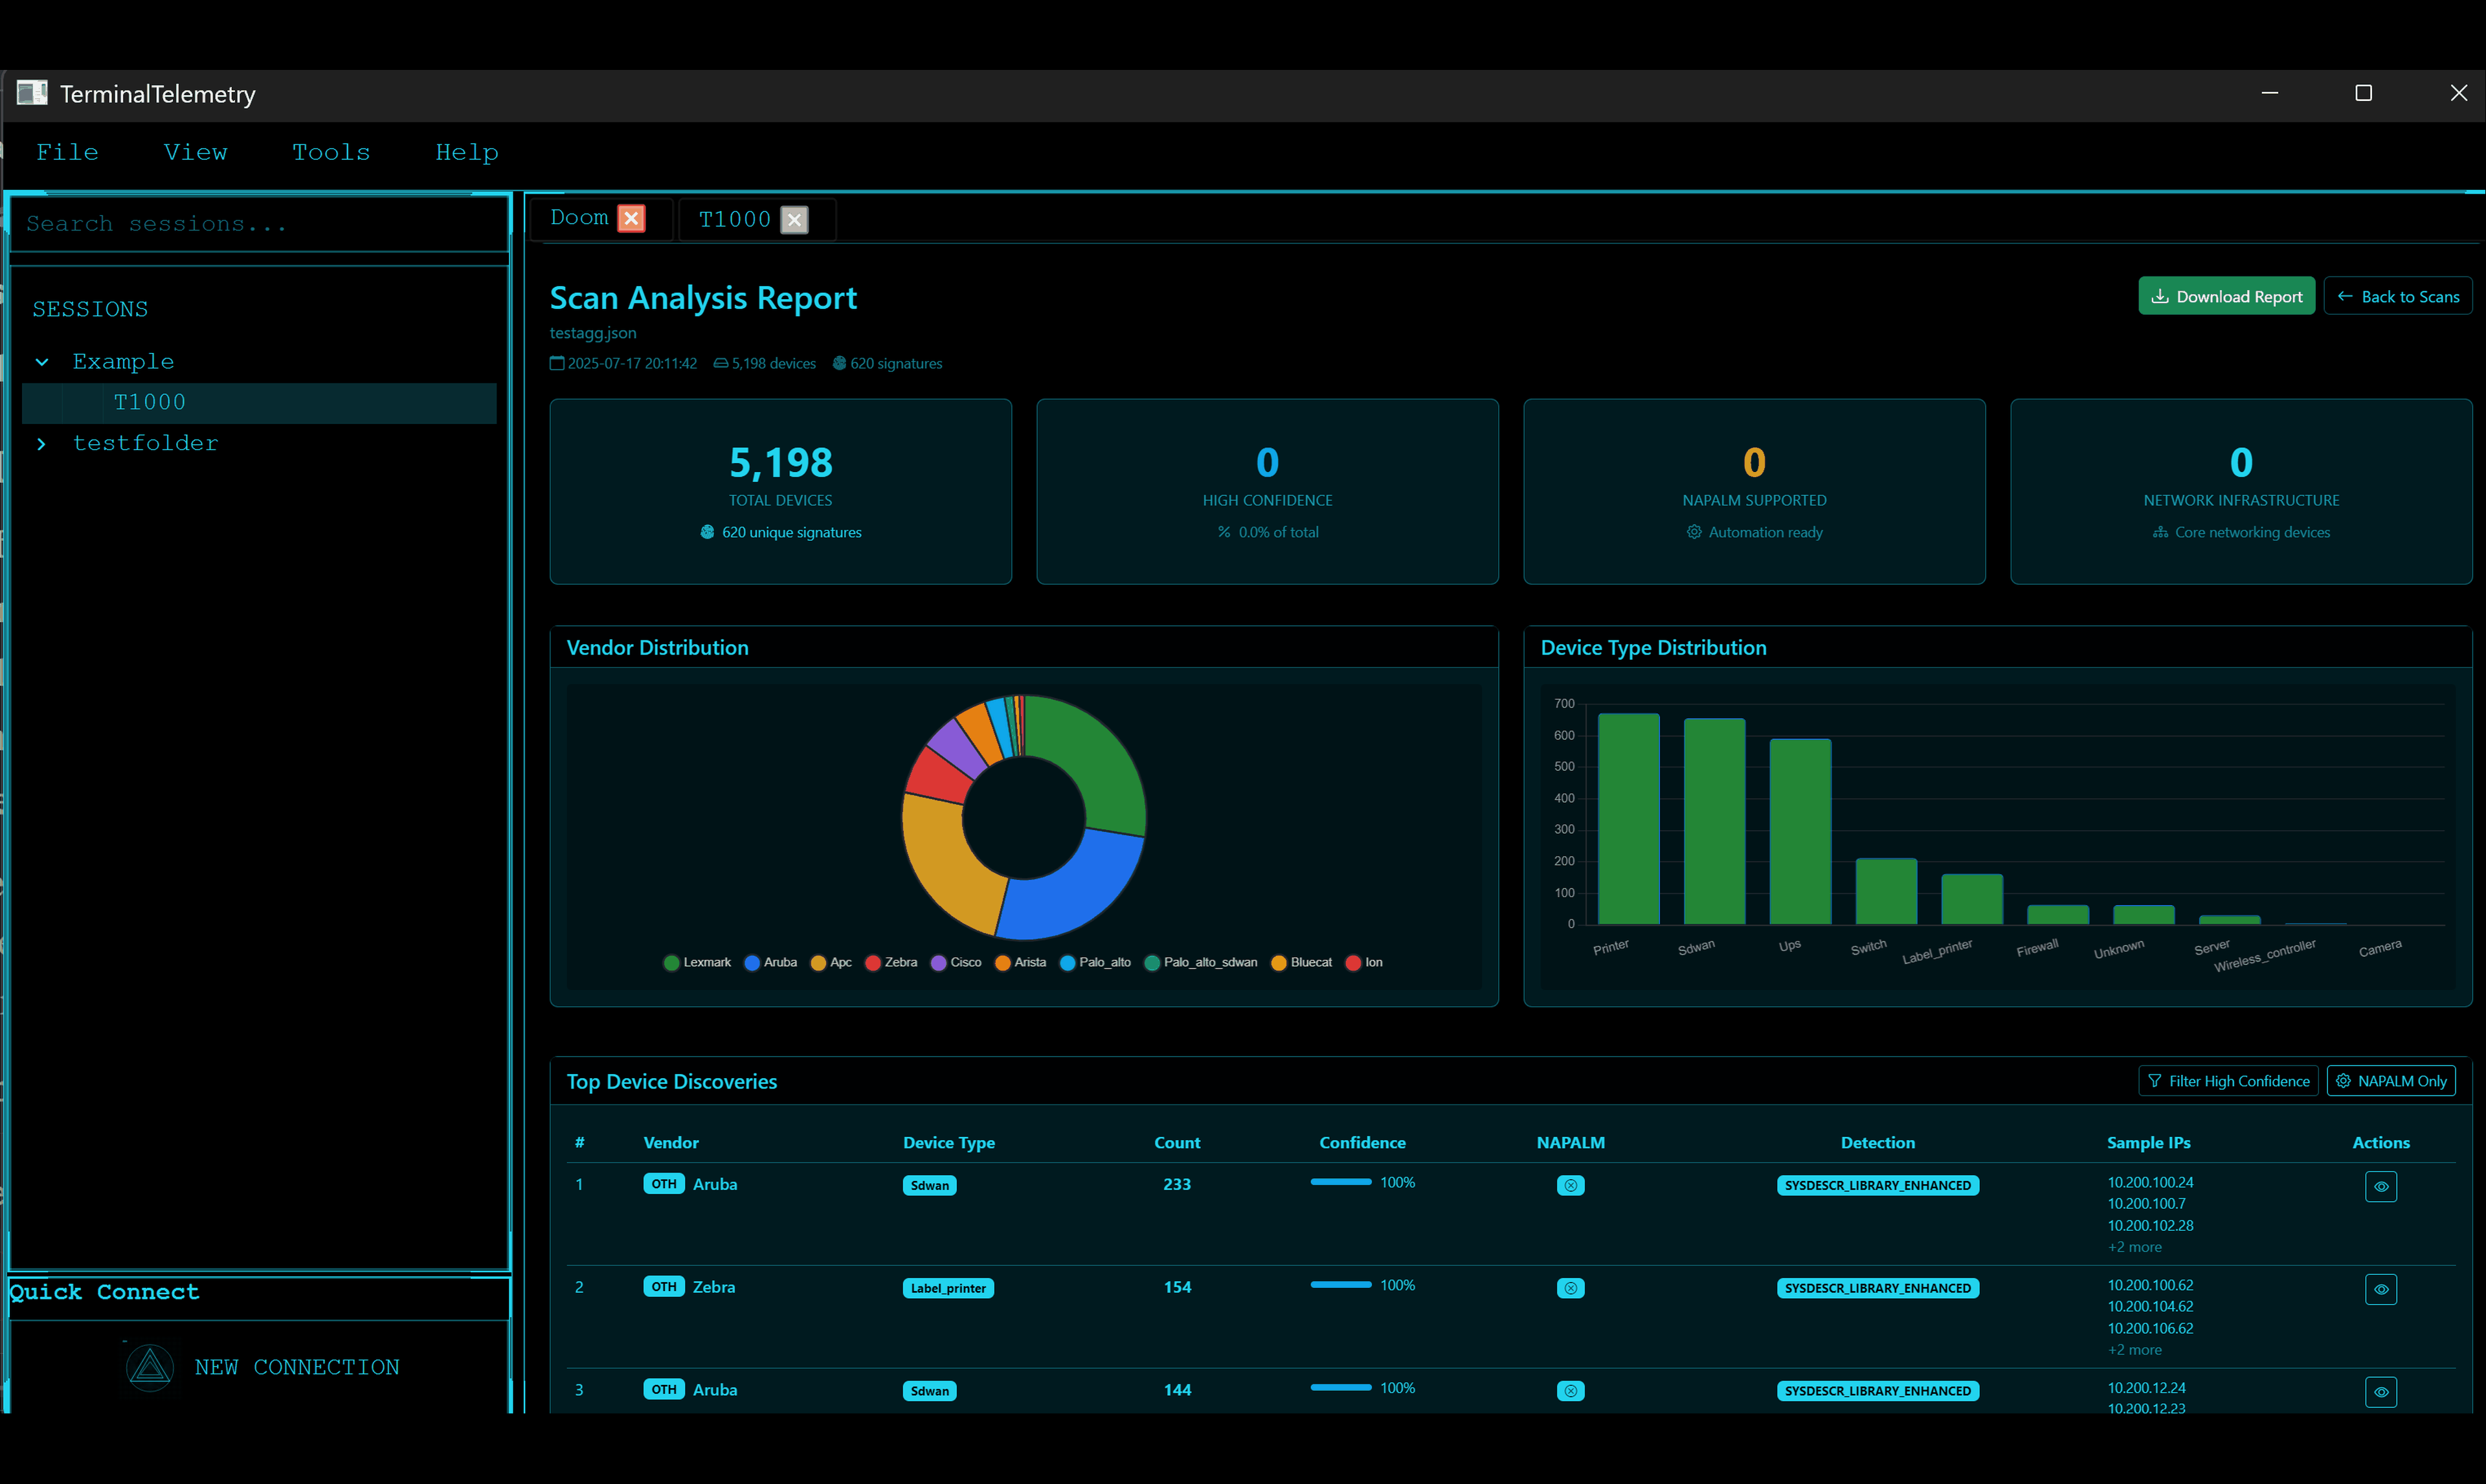
Task: Click Label_printer device type badge
Action: 948,1289
